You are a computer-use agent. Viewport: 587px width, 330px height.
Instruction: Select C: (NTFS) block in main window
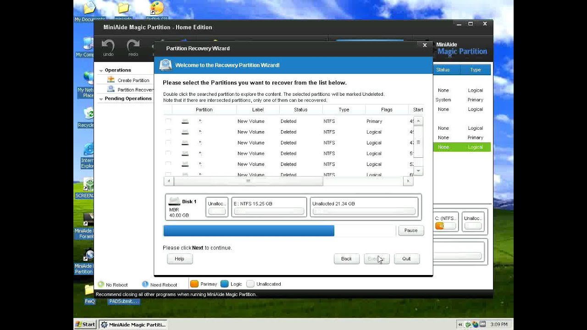pyautogui.click(x=445, y=222)
